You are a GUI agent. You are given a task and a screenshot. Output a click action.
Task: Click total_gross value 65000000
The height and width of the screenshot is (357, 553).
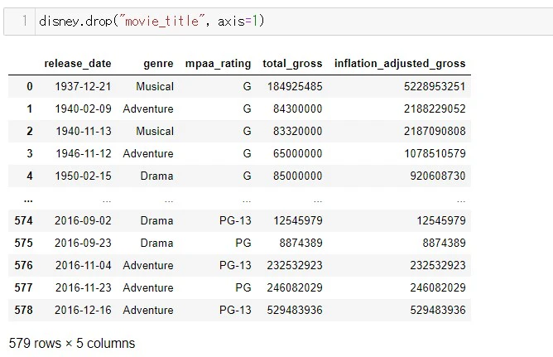(x=298, y=153)
